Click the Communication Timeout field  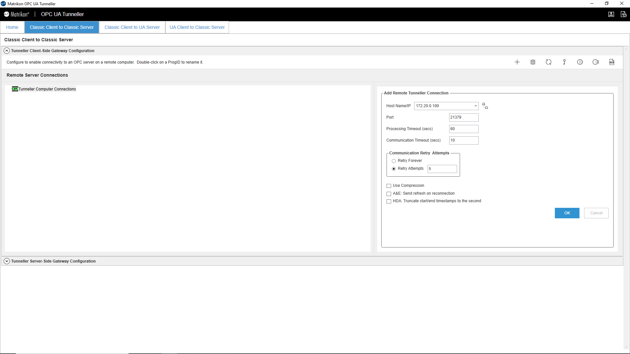(464, 140)
